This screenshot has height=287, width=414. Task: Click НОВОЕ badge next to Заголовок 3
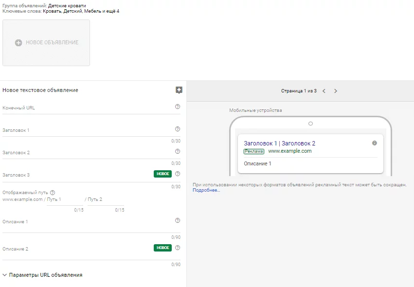162,174
